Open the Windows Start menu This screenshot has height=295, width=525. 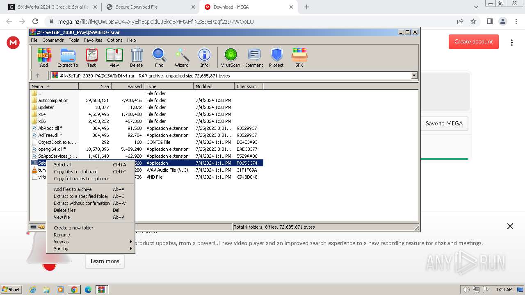point(11,289)
